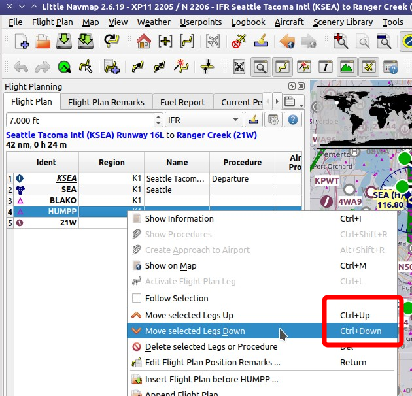Choose Edit Flight Plan Position Remarks
412x396 pixels.
pyautogui.click(x=262, y=363)
